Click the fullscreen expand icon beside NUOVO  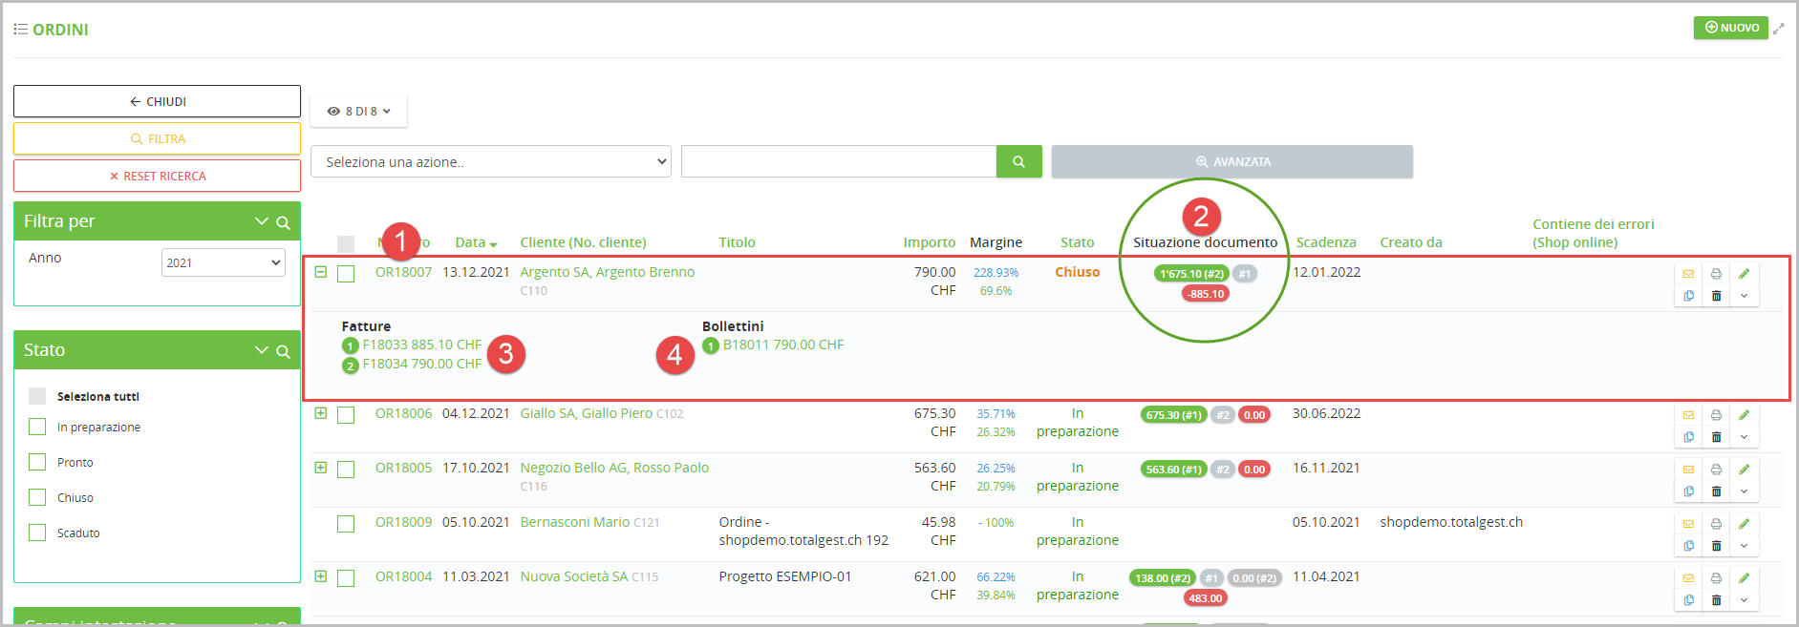[x=1778, y=29]
